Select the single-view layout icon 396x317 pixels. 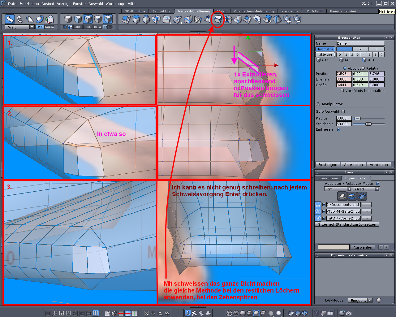click(48, 313)
